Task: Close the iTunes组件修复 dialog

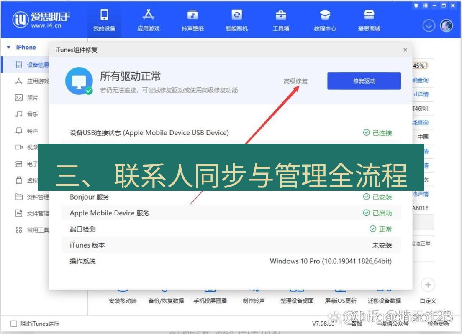Action: [405, 50]
